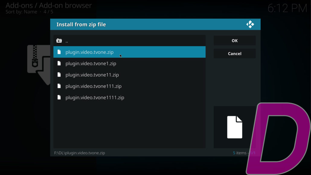This screenshot has width=311, height=175.
Task: Click file icon beside plugin.video.tvone.zip
Action: (59, 52)
